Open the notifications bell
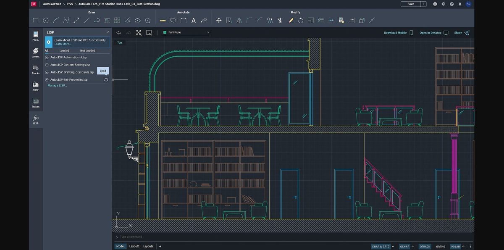 [x=460, y=4]
